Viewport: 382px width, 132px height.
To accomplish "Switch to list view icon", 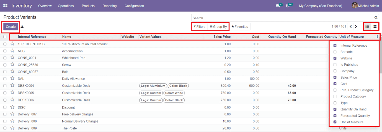I will point(367,27).
